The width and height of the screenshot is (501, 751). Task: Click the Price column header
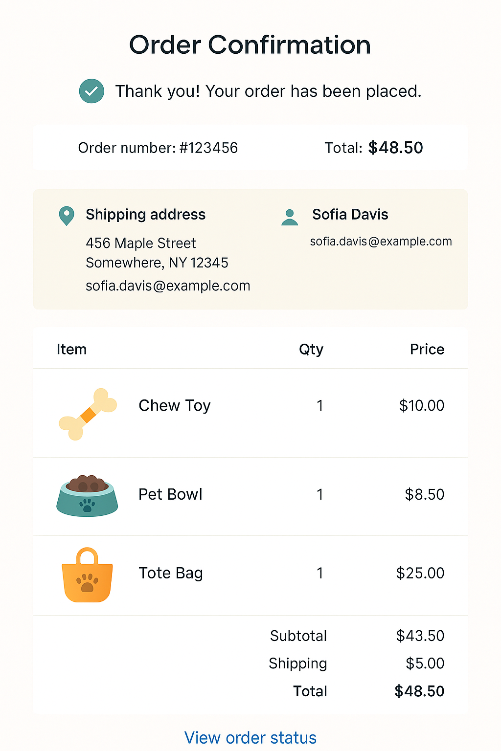(x=427, y=349)
